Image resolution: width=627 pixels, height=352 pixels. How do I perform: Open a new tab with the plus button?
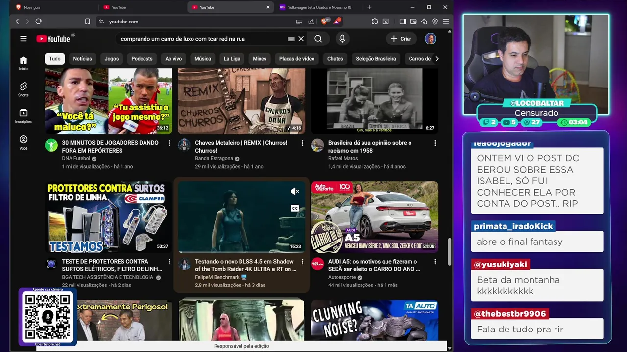click(369, 7)
